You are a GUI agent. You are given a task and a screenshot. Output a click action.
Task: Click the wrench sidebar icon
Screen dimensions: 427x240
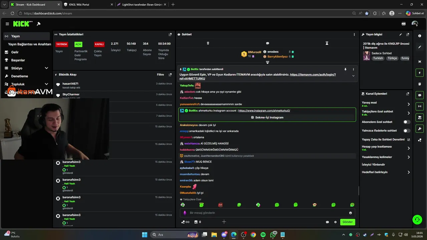coord(420,129)
